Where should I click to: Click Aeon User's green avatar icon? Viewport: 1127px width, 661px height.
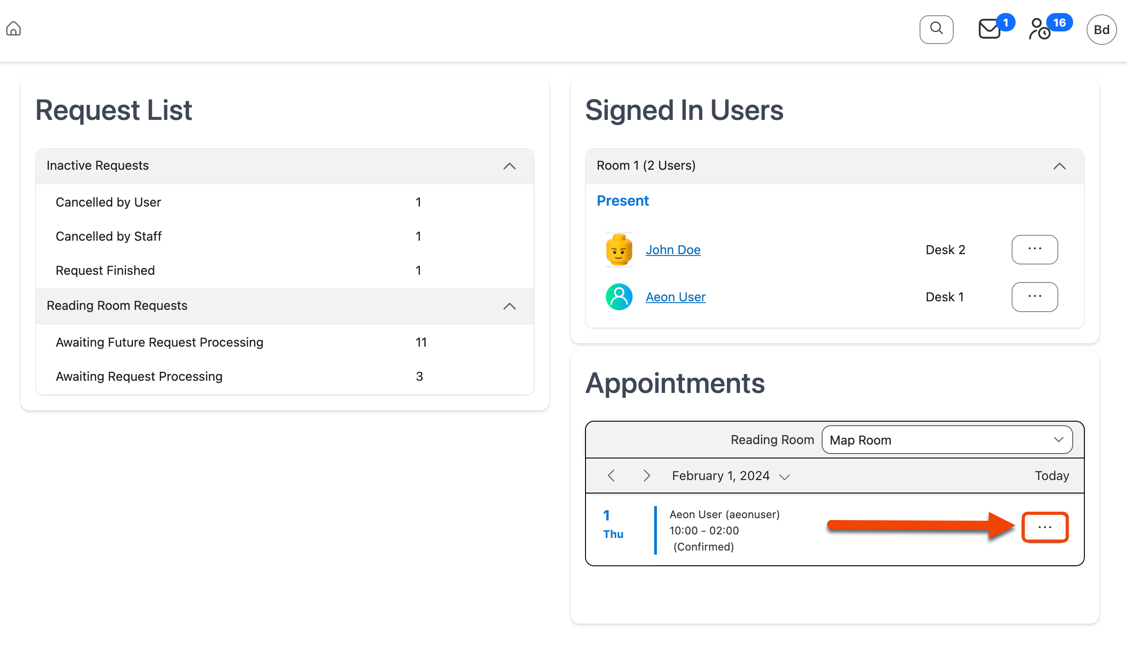coord(619,297)
